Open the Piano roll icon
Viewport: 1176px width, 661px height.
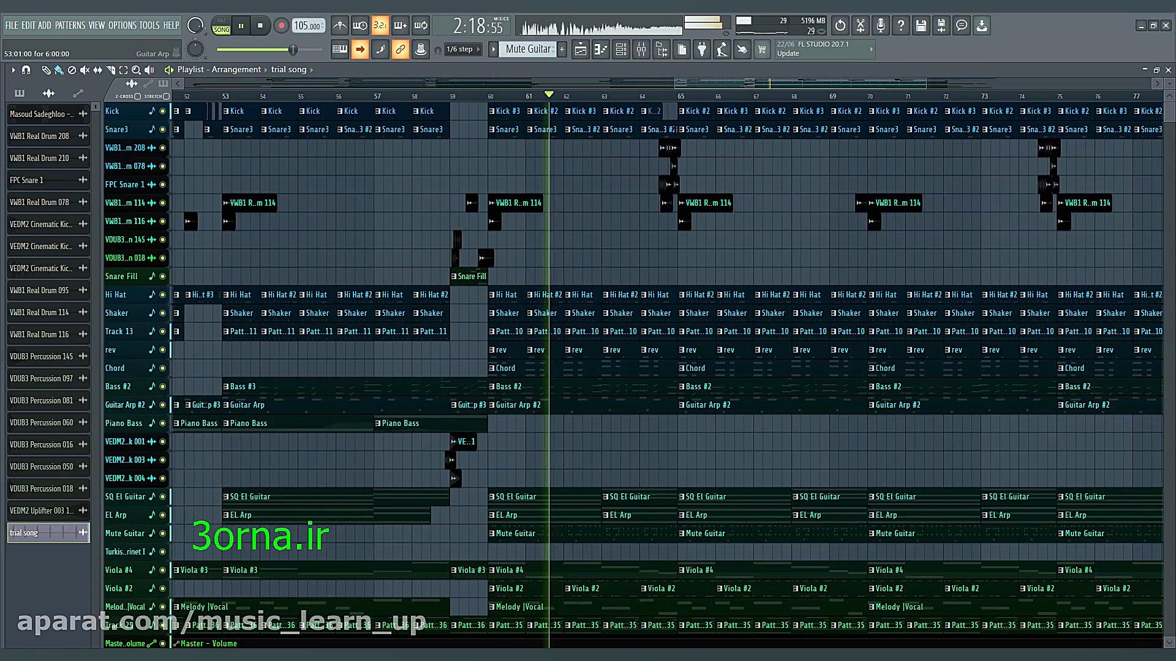pos(601,50)
